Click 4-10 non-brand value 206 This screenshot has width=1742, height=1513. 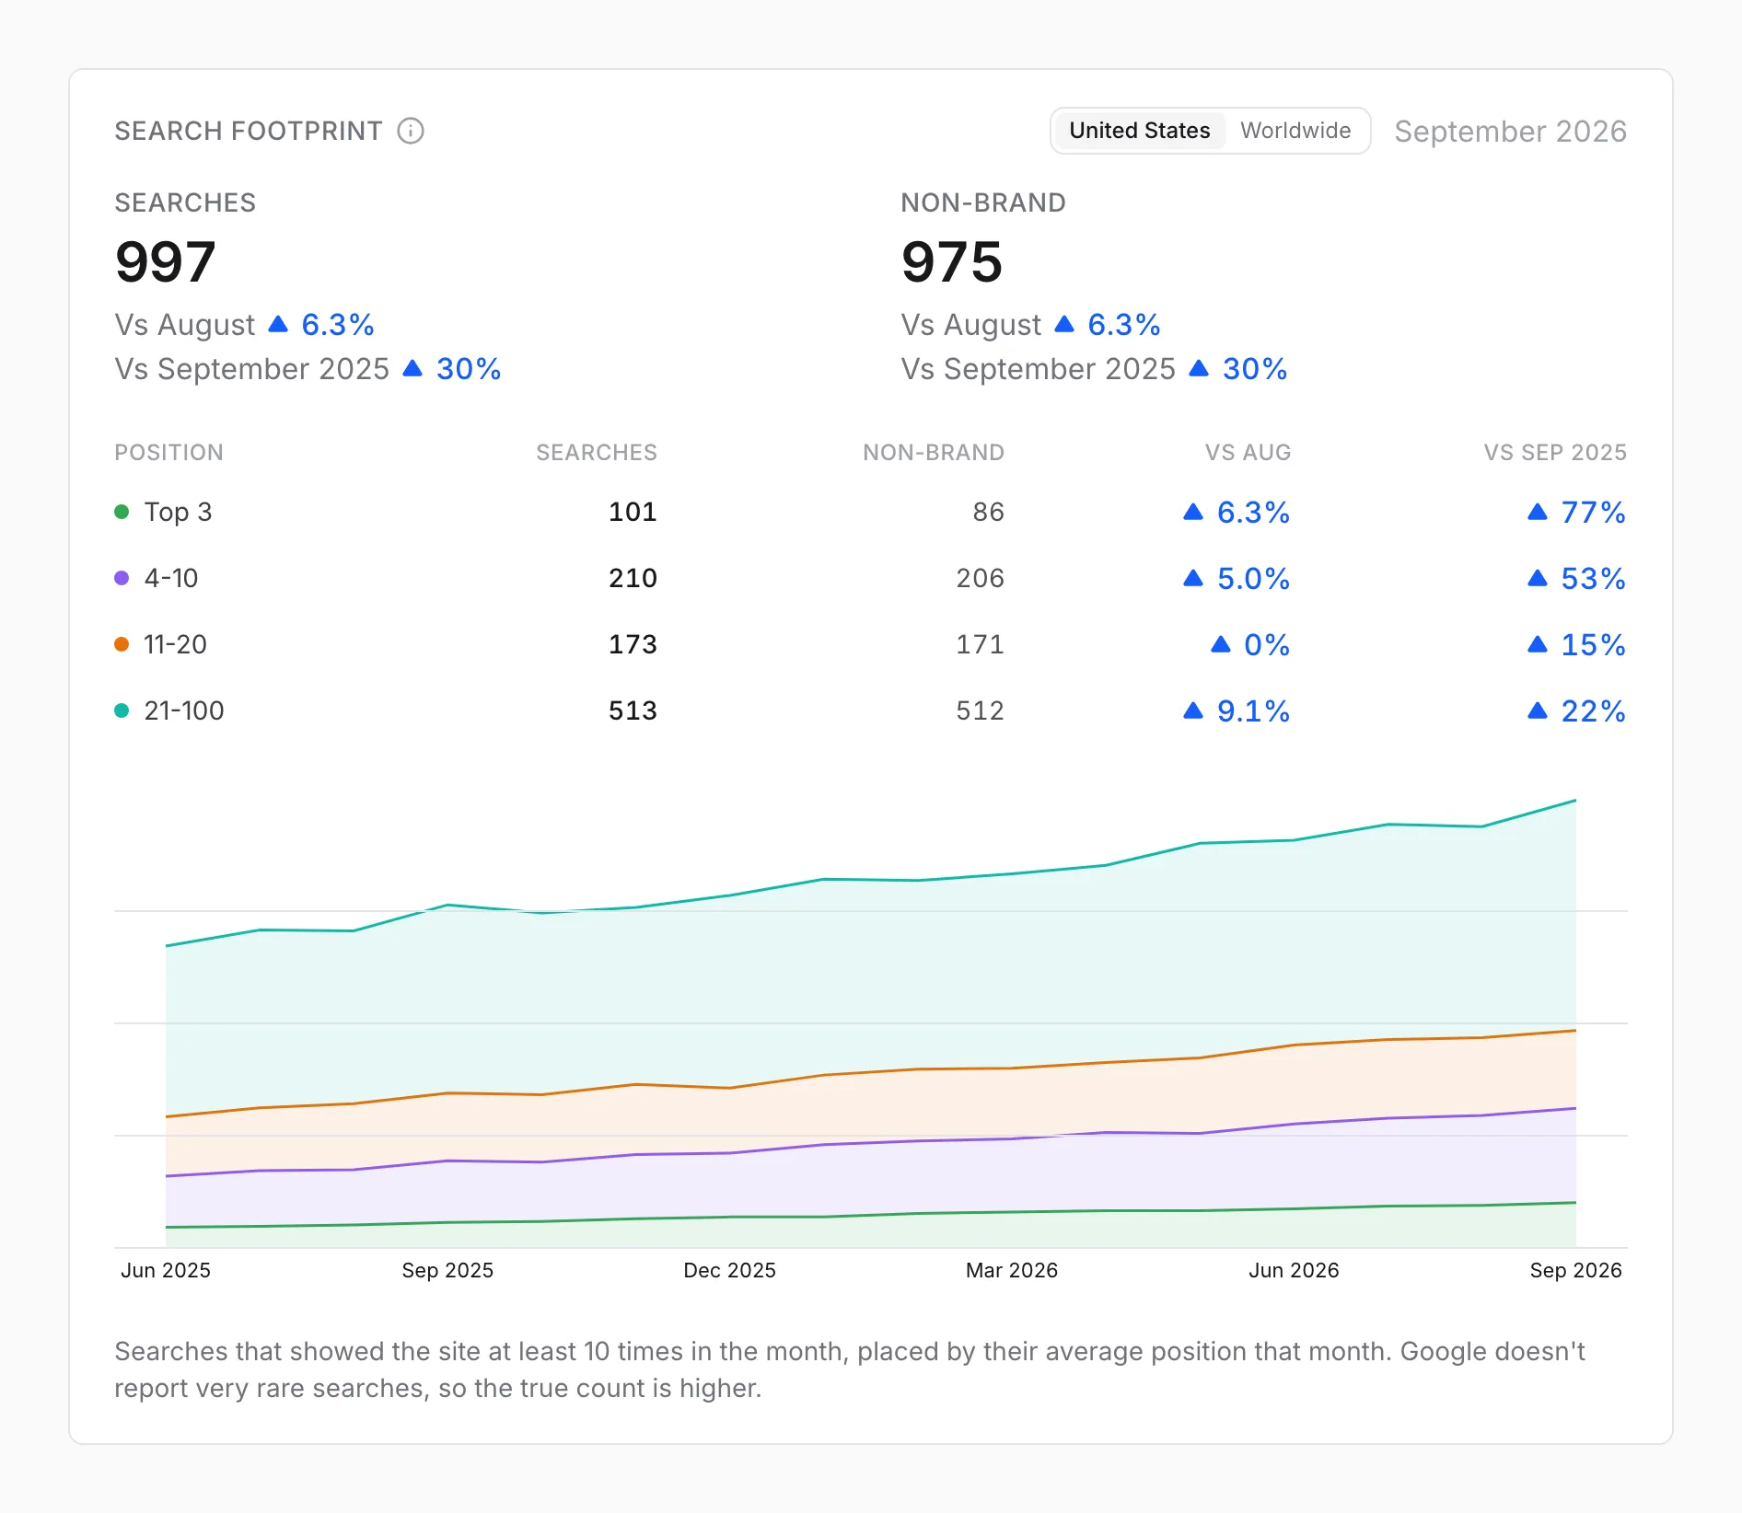(x=980, y=578)
